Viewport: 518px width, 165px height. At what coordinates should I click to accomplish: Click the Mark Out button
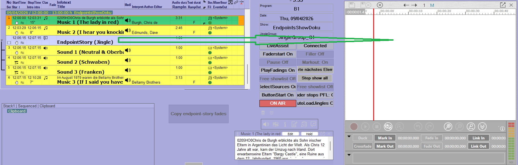click(385, 146)
